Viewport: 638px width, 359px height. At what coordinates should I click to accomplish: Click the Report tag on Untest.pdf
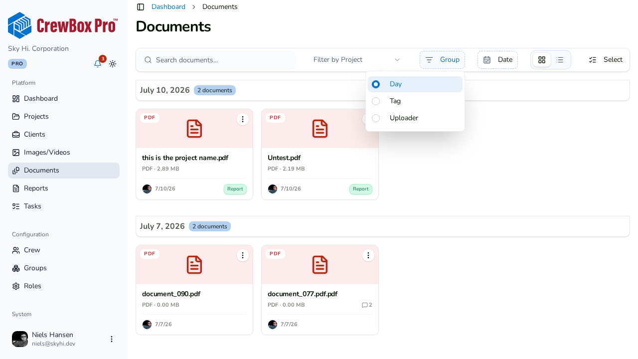point(361,189)
